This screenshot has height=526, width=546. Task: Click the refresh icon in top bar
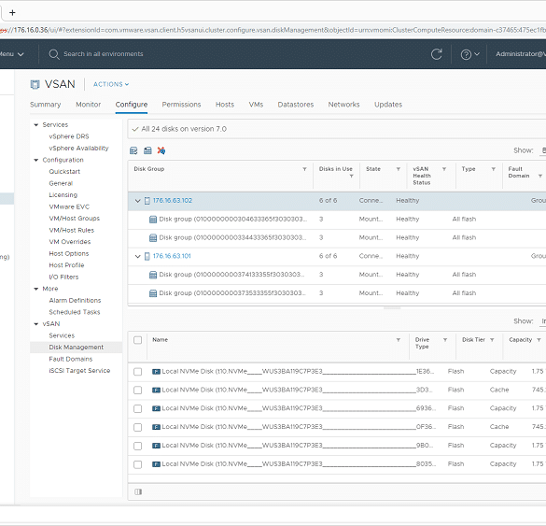coord(436,54)
